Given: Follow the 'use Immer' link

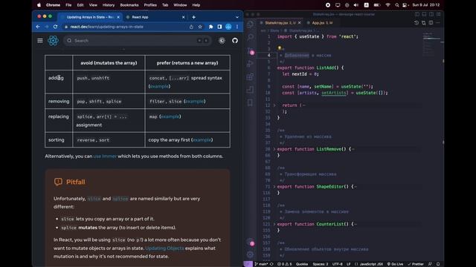Looking at the screenshot, I should click(105, 156).
